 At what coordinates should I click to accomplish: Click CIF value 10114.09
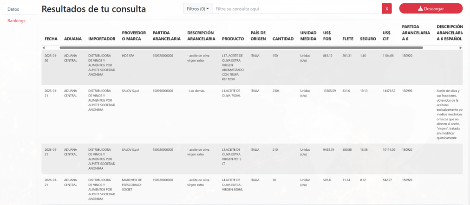389,150
